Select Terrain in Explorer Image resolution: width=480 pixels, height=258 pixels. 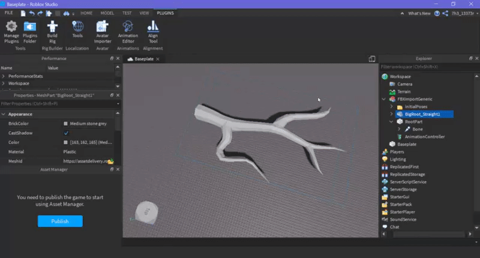pyautogui.click(x=403, y=92)
